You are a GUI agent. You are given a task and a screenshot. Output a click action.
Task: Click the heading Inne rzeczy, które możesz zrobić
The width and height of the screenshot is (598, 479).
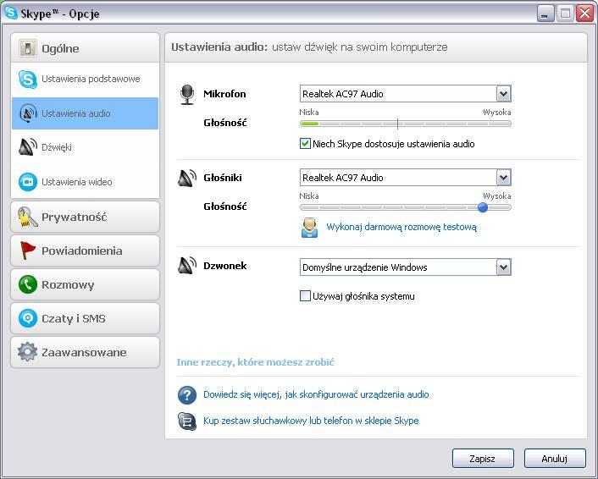[255, 362]
